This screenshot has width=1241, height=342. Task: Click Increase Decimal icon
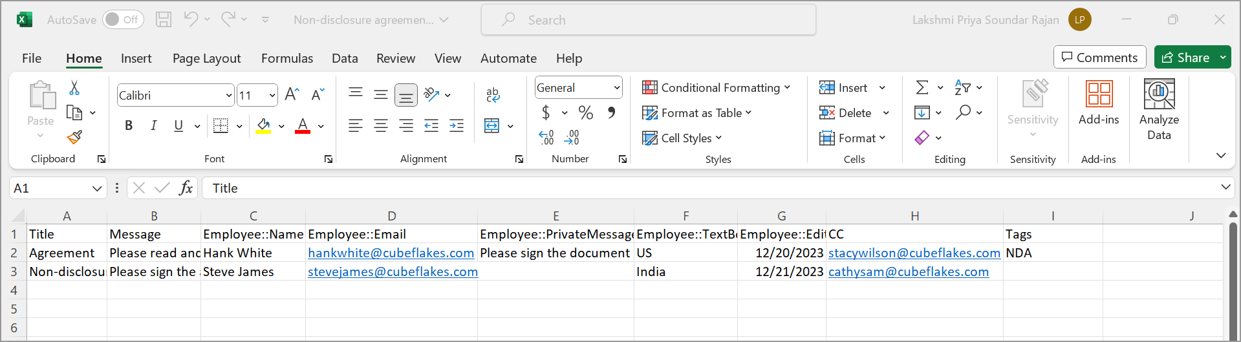pos(546,137)
